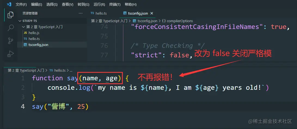
Task: Open the Run and Debug view icon
Action: 11,54
